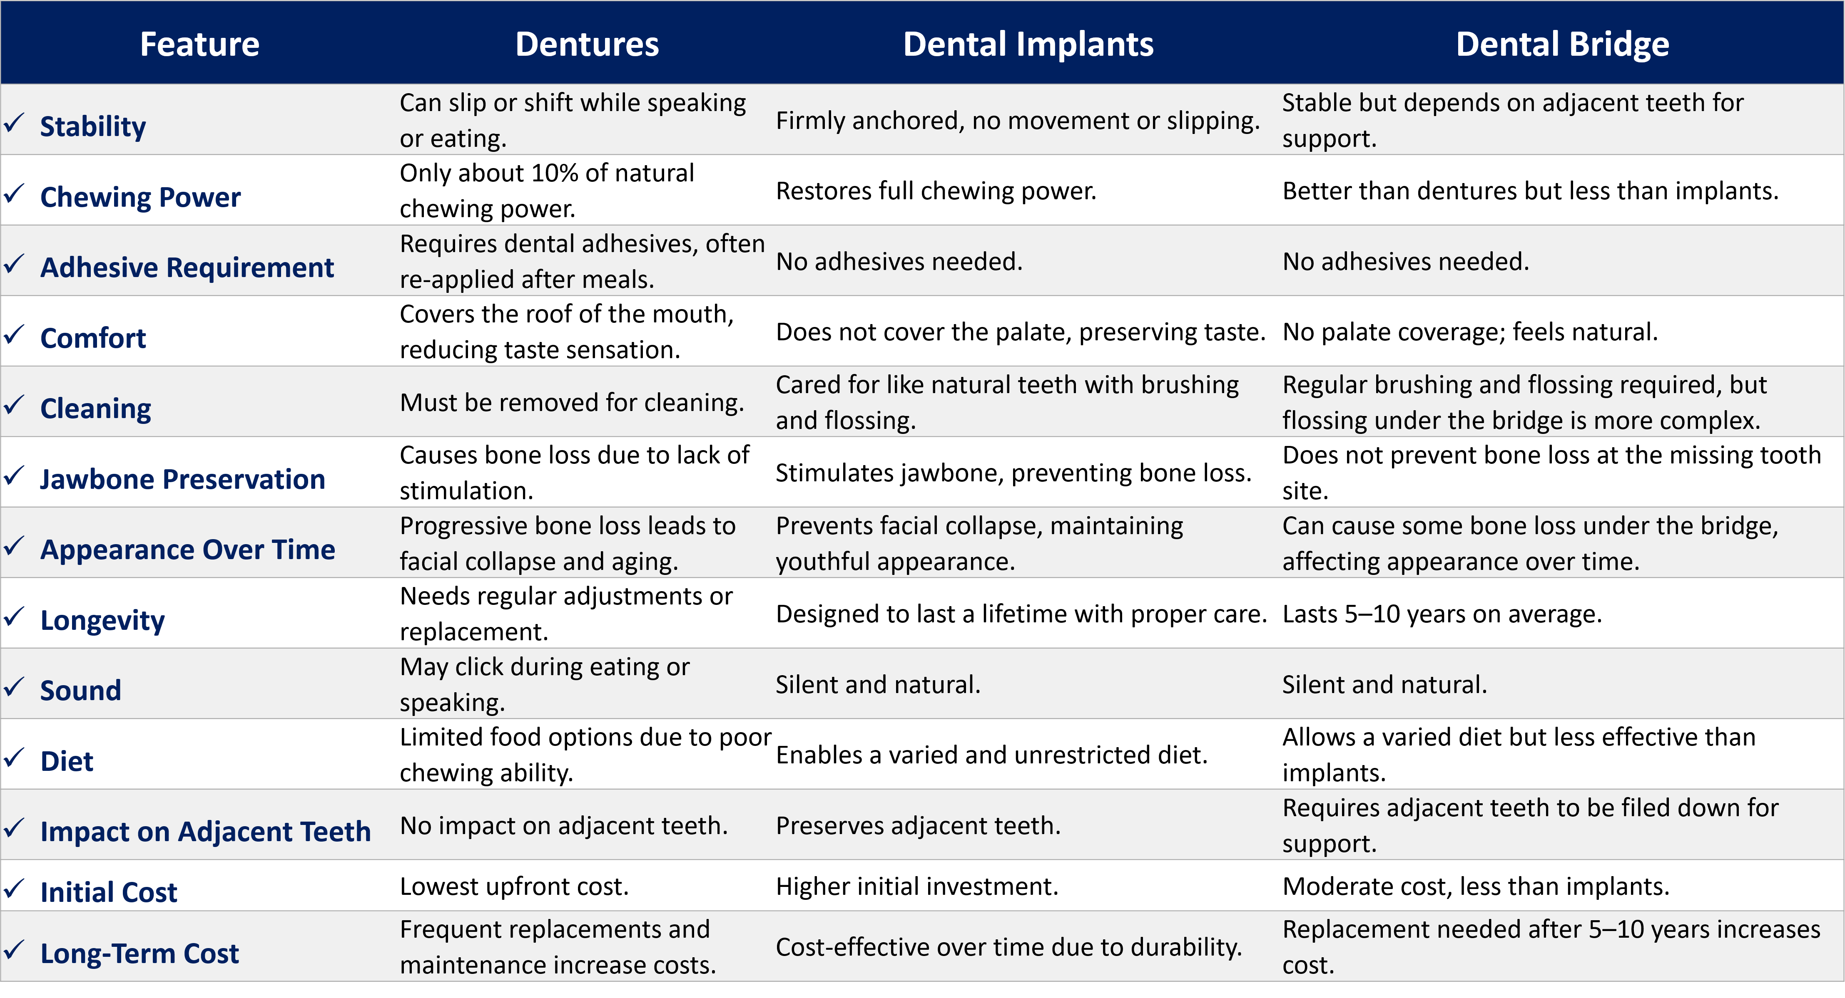The width and height of the screenshot is (1845, 998).
Task: Click the checkmark next to Longevity
Action: (x=14, y=617)
